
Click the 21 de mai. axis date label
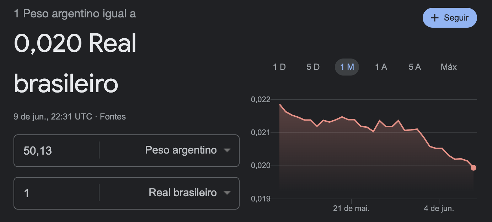point(351,209)
